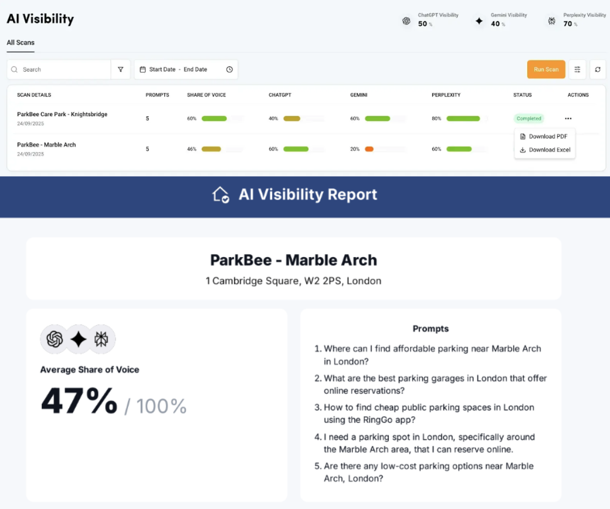Viewport: 610px width, 509px height.
Task: Click the calendar icon in date range
Action: tap(143, 69)
